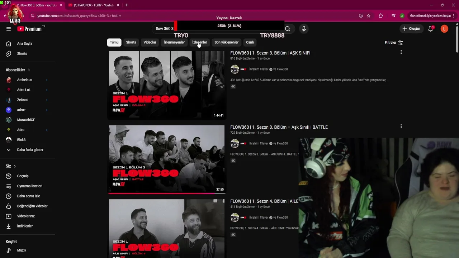Open more options for AŞK SINIFI video
Viewport: 459px width, 258px height.
pyautogui.click(x=401, y=52)
